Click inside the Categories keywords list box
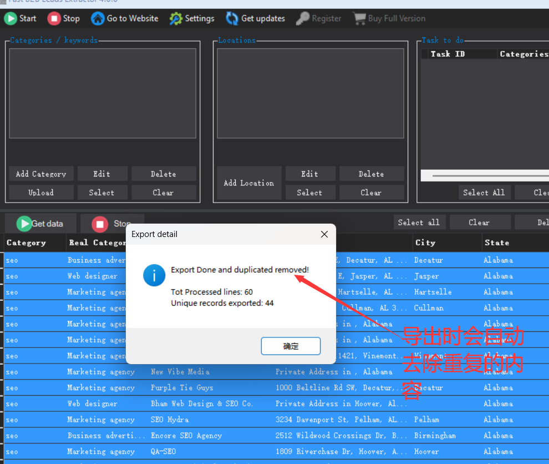Image resolution: width=549 pixels, height=464 pixels. [x=103, y=93]
